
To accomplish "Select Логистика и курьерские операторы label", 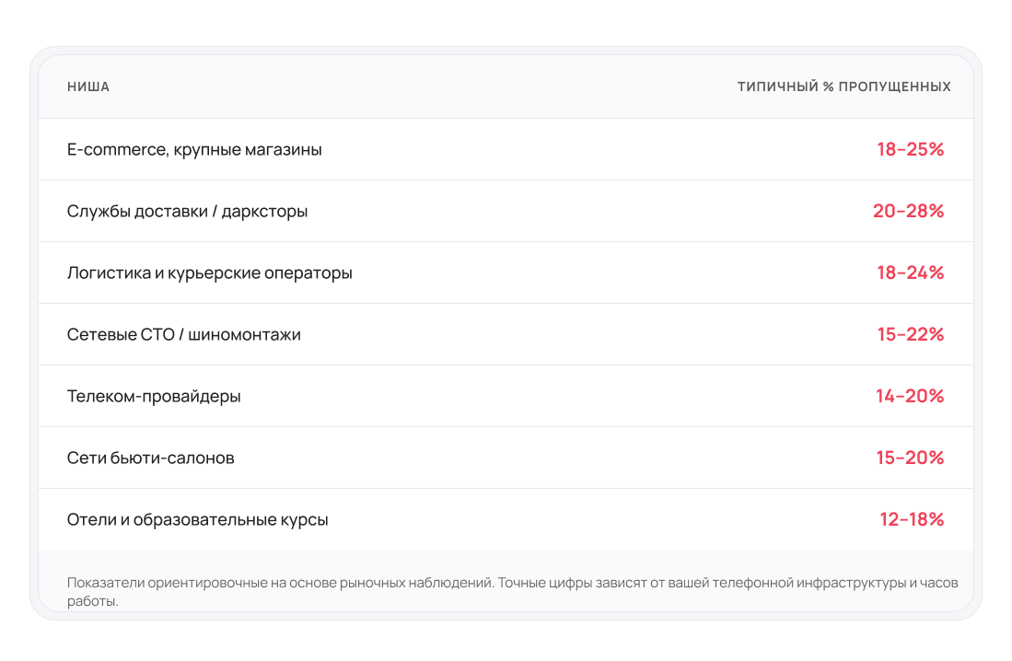I will tap(209, 273).
